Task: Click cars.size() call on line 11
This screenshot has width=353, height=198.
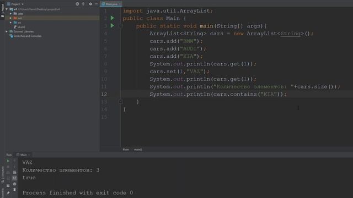Action: tap(315, 86)
